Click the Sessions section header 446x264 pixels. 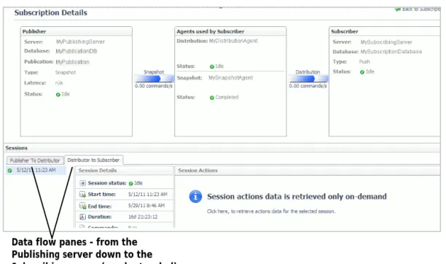[222, 148]
